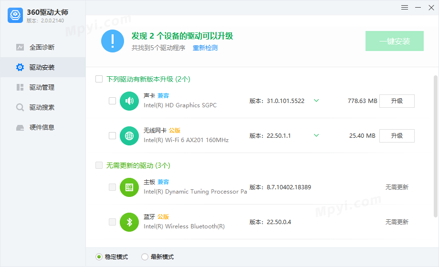This screenshot has height=267, width=439.
Task: Click the 版本: 2.0.0.2140 app version
Action: 45,21
